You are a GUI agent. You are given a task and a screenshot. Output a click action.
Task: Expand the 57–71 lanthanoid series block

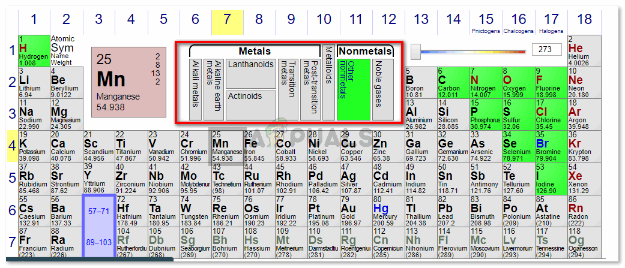click(x=98, y=212)
